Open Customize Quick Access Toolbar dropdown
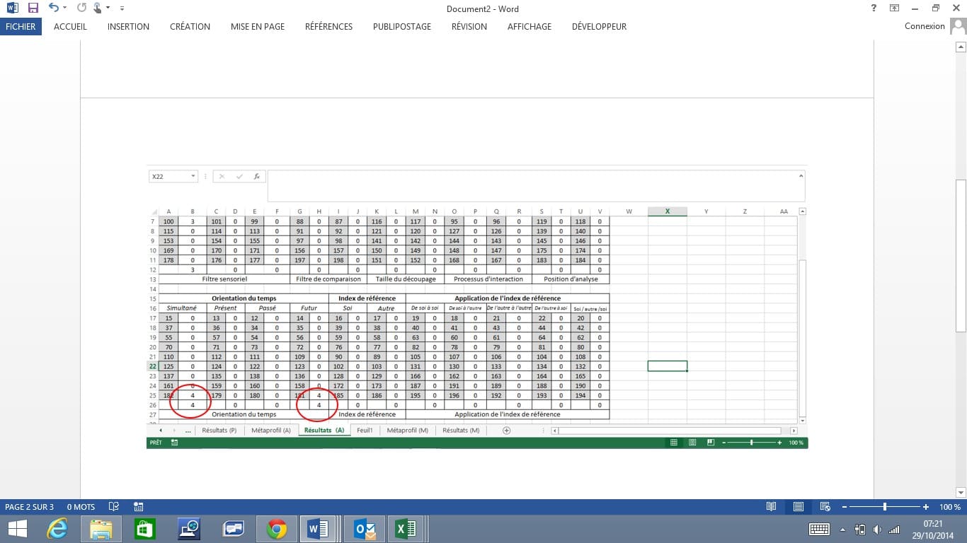This screenshot has height=543, width=967. point(122,8)
